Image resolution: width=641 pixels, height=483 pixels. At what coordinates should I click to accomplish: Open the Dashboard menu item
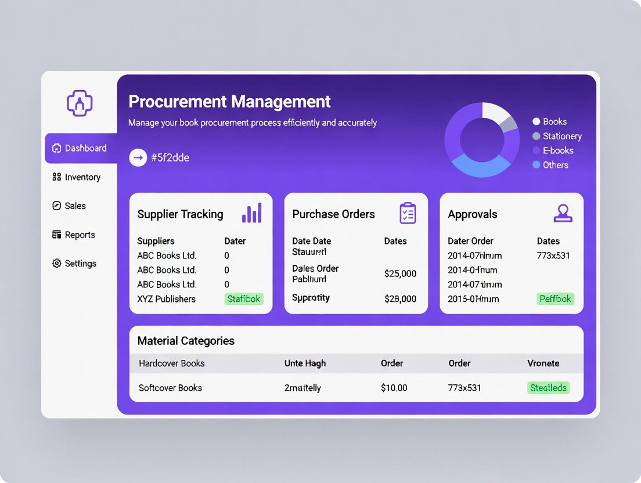pyautogui.click(x=81, y=148)
